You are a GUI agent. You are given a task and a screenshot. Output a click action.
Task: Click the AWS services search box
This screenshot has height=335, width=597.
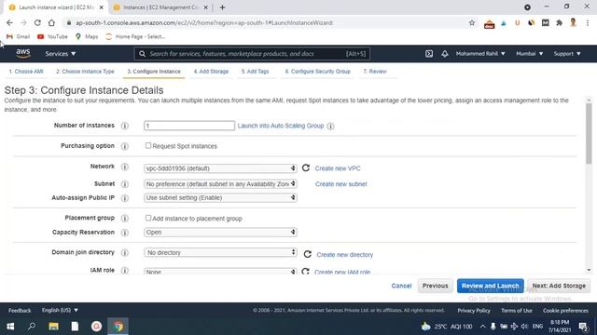click(252, 54)
